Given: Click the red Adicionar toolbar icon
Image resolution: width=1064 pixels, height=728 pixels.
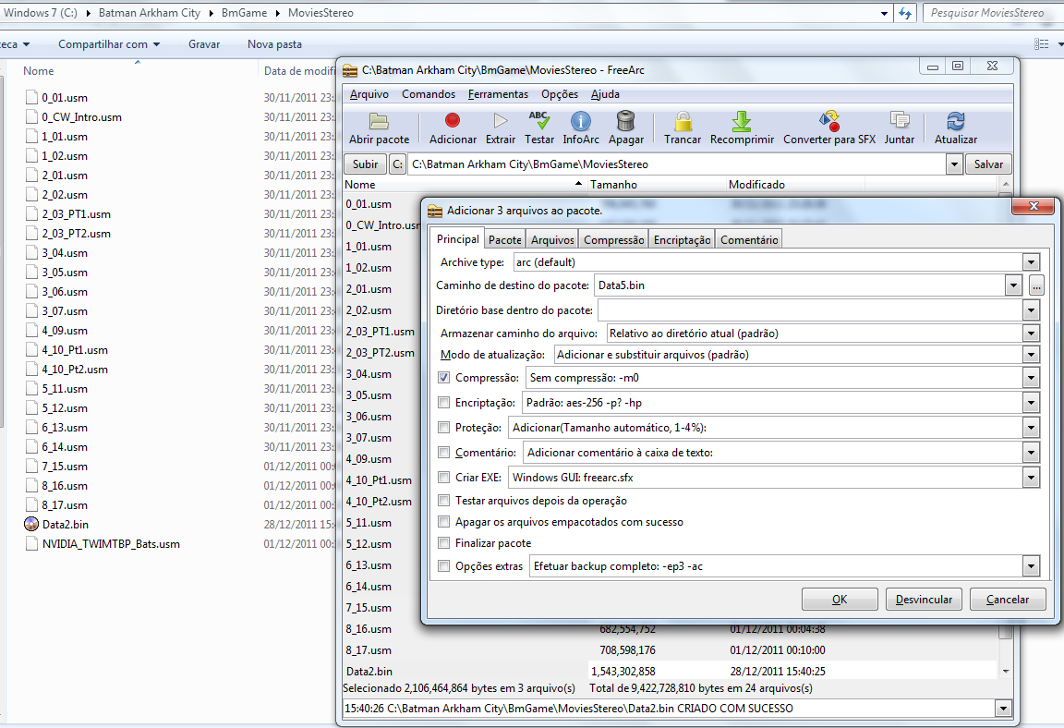Looking at the screenshot, I should [453, 121].
